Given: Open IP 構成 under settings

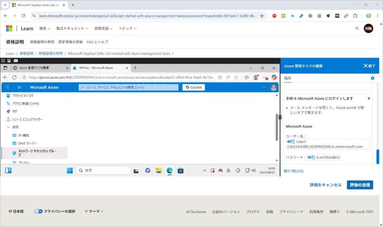Looking at the screenshot, I should (x=21, y=135).
